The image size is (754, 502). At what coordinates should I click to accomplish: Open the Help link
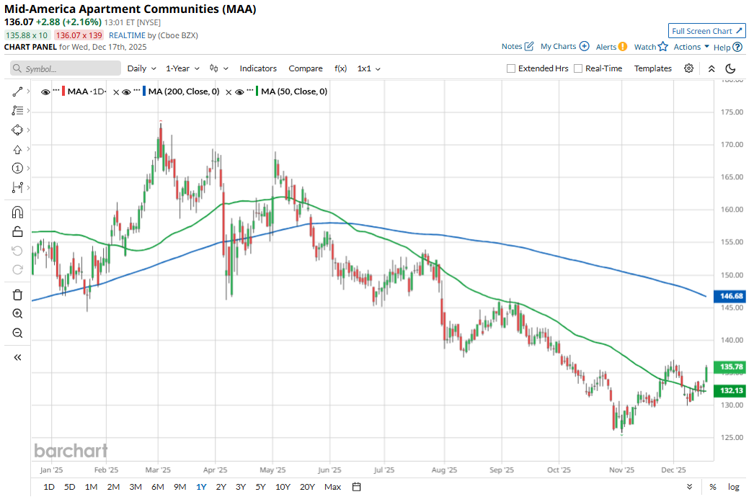coord(727,47)
